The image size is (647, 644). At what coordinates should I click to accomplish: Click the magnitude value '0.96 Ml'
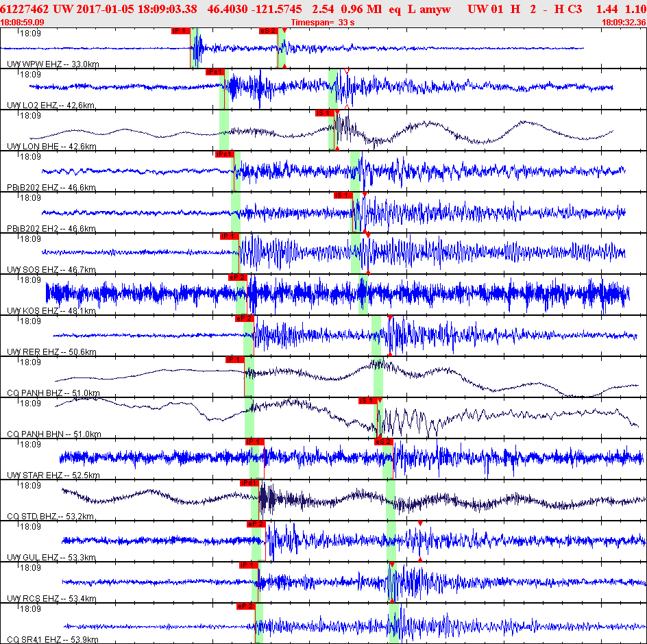click(x=361, y=9)
